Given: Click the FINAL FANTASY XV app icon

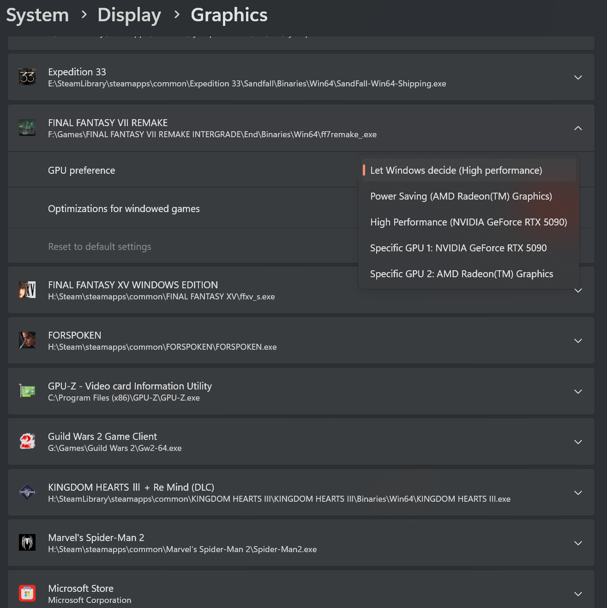Looking at the screenshot, I should click(27, 290).
